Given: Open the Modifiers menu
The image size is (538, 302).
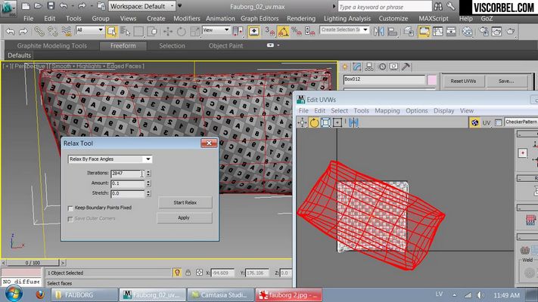Looking at the screenshot, I should coord(187,18).
